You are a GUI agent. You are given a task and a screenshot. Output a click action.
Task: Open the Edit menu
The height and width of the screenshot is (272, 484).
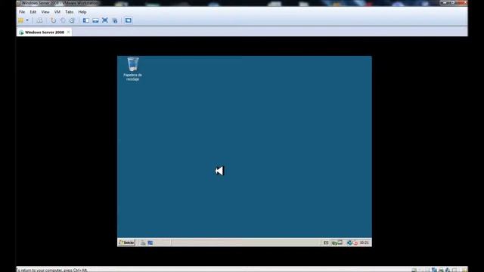(33, 12)
